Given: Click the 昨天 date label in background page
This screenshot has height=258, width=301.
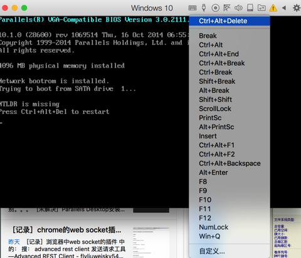Looking at the screenshot, I should pyautogui.click(x=14, y=242).
